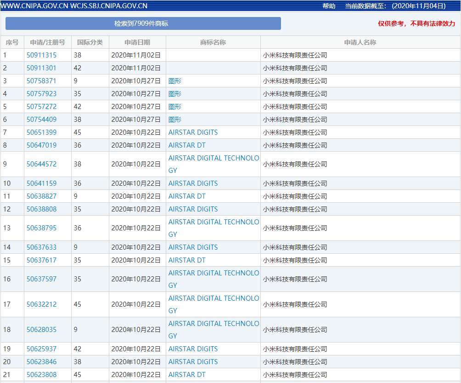Open registration number 50628035
Screen dimensions: 461x383
pos(41,330)
